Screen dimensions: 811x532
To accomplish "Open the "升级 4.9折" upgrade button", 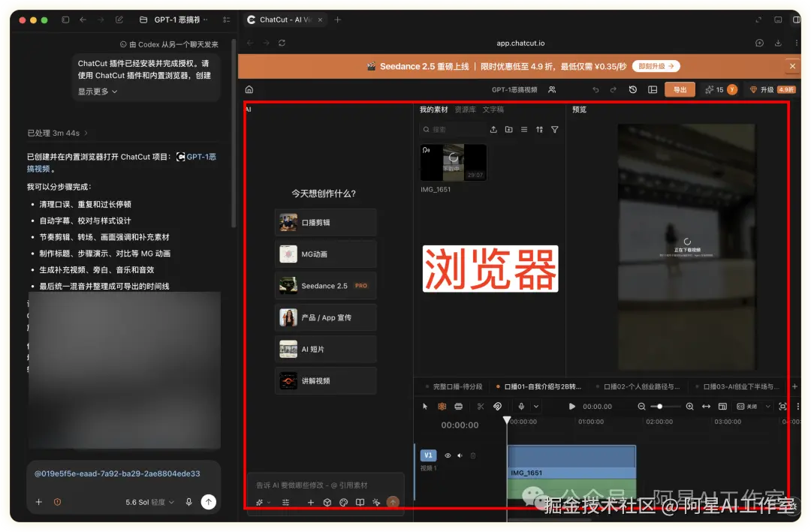I will click(772, 89).
